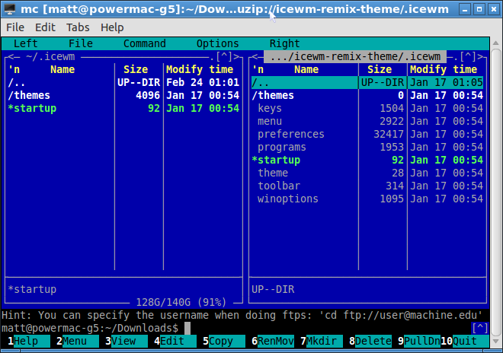Click 4 Edit function key button
503x353 pixels.
[175, 341]
